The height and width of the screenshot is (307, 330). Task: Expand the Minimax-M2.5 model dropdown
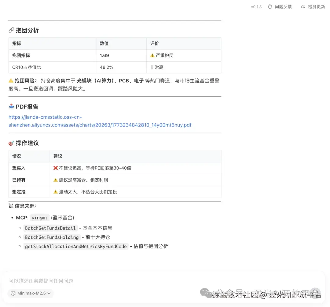(x=30, y=293)
